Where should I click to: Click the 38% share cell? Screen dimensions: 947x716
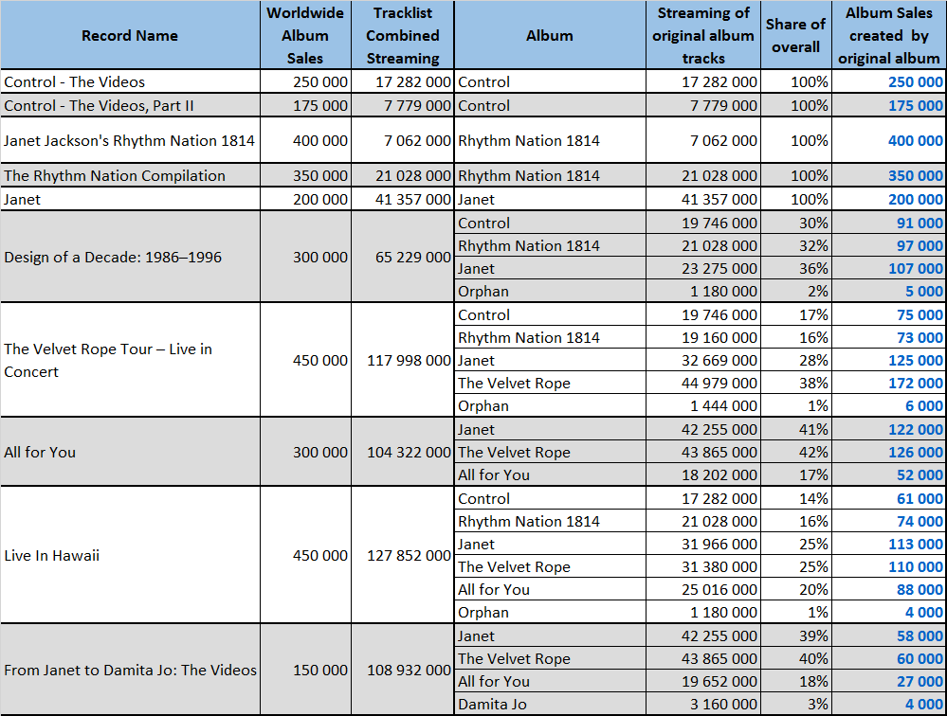796,383
